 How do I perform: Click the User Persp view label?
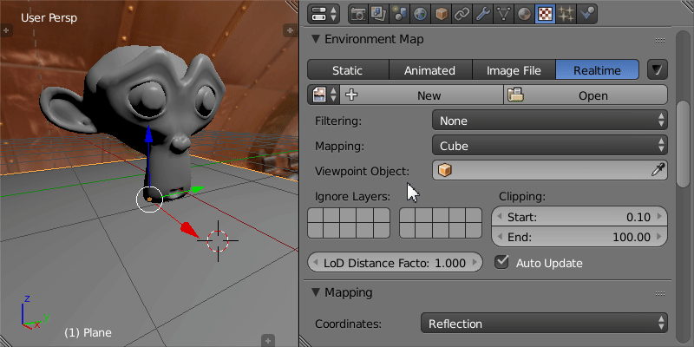[x=49, y=18]
